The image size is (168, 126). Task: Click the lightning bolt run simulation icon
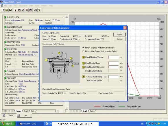[x=15, y=10]
